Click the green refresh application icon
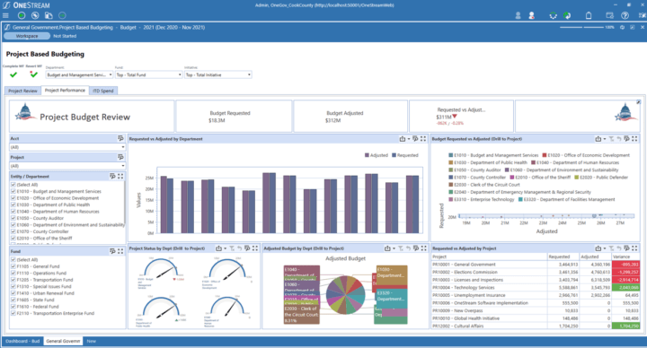The height and width of the screenshot is (348, 647). 567,15
